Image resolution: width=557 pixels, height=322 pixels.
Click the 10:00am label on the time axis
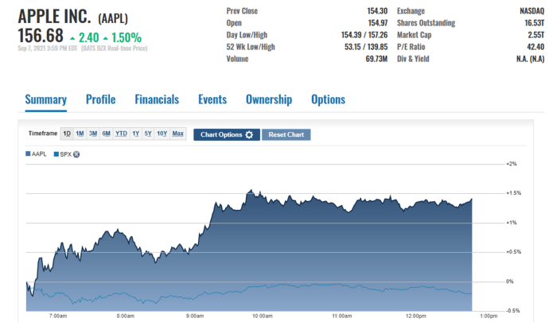[x=262, y=316]
